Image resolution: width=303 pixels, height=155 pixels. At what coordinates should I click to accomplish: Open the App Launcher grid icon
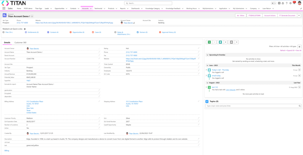(x=4, y=9)
